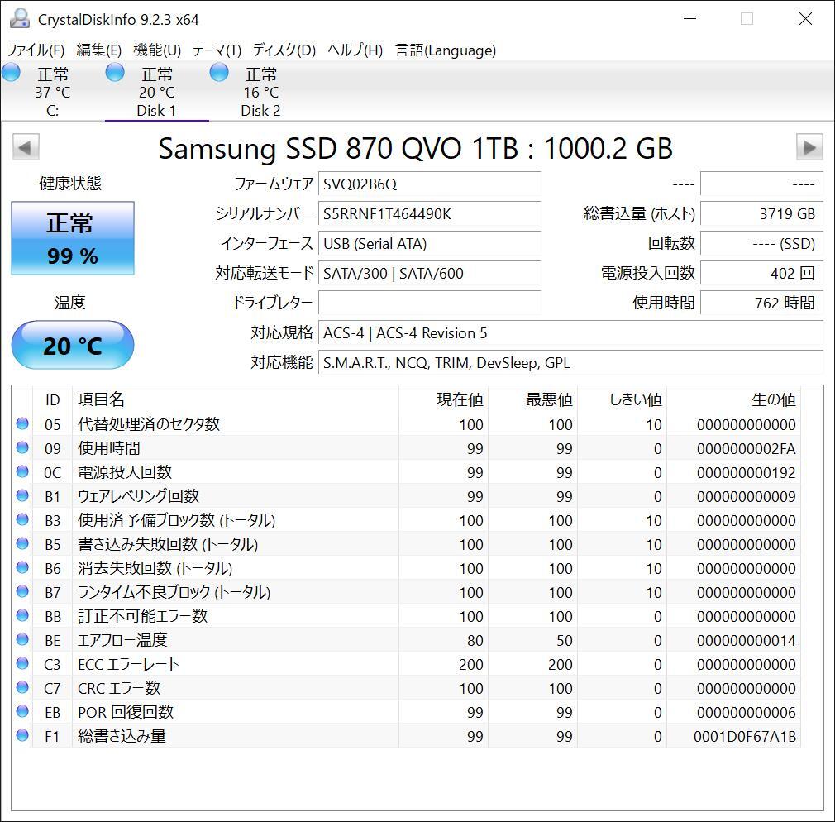Select the エアフロー温度 attribute row

coord(122,640)
